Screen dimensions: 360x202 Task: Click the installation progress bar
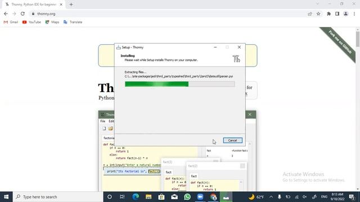click(180, 84)
